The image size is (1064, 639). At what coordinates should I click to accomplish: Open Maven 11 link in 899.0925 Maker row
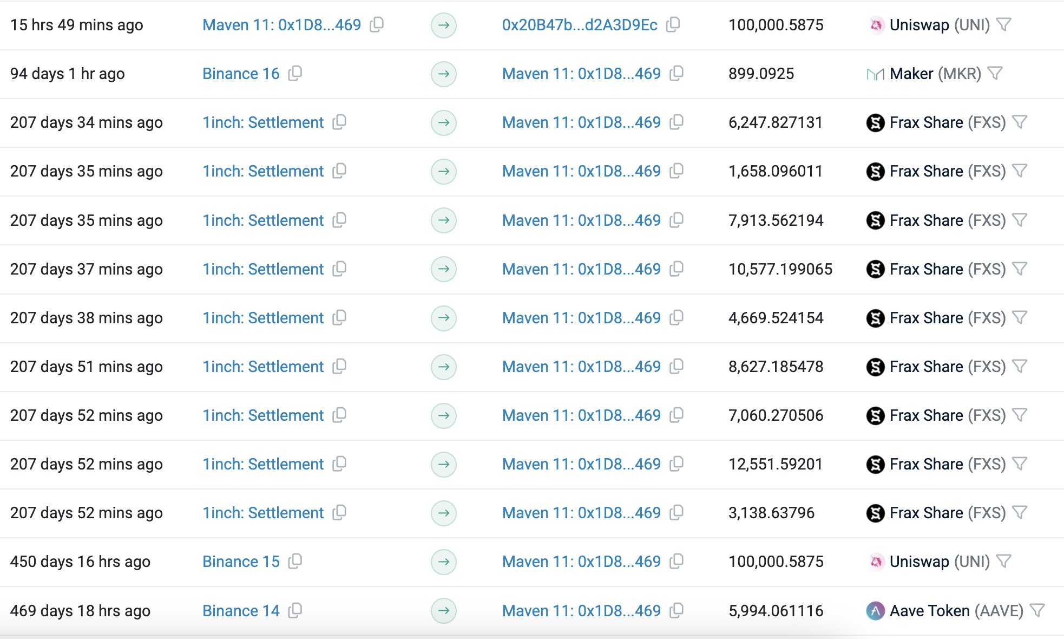pos(581,74)
